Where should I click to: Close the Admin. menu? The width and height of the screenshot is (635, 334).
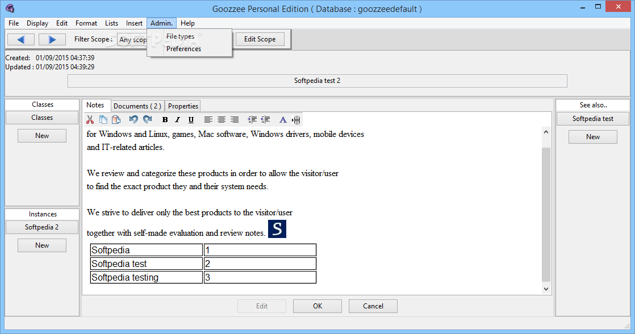pos(161,23)
